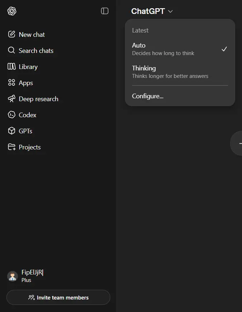Click Invite team members button
Screen dimensions: 242x312
click(x=58, y=297)
